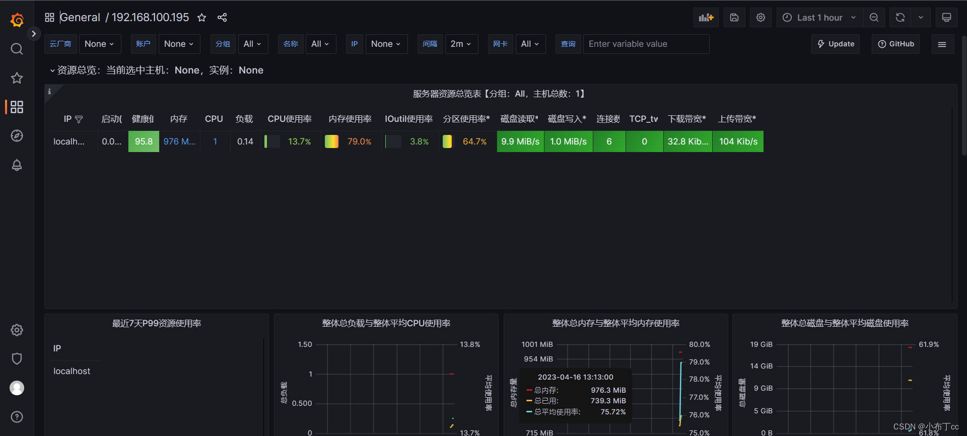Sort by the 内存使用率 column header

click(350, 119)
